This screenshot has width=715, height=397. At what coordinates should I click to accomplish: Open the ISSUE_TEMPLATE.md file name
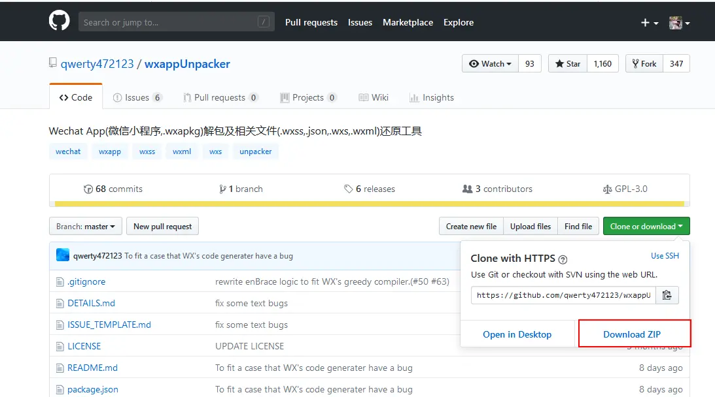coord(109,325)
